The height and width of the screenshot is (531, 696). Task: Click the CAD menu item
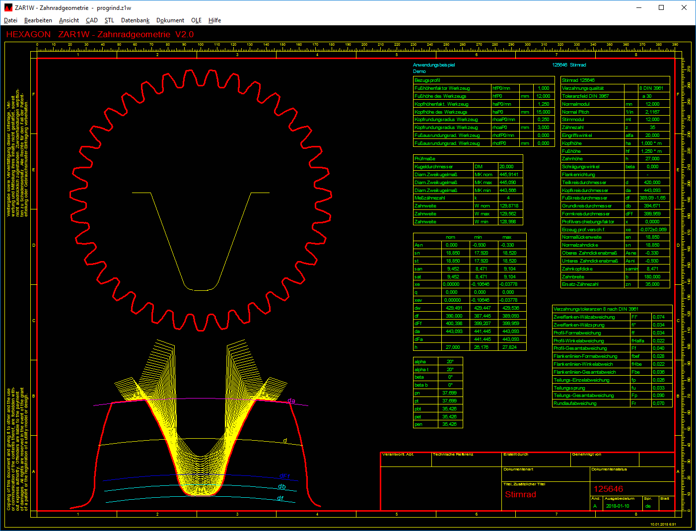tap(92, 20)
